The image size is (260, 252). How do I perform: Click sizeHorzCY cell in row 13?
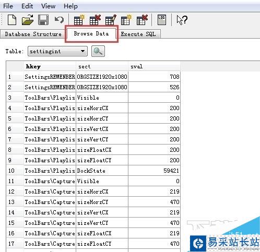coord(102,202)
